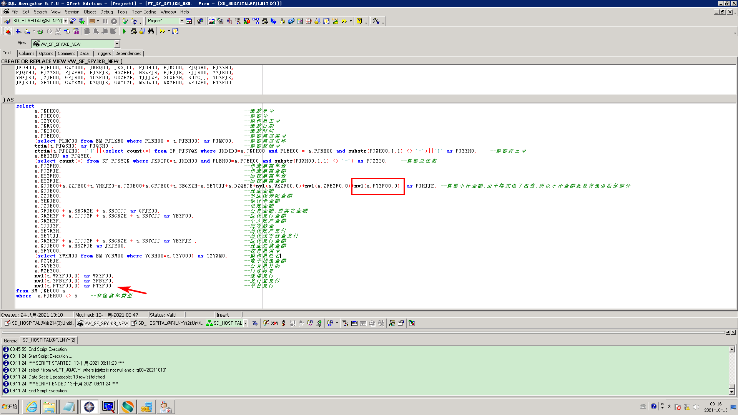Screen dimensions: 738x415
Task: Switch to the Triggers tab
Action: tap(103, 53)
